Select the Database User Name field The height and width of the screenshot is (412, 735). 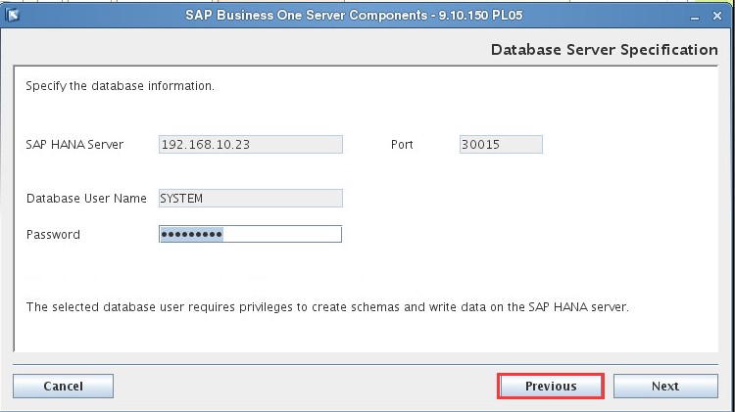click(x=250, y=198)
